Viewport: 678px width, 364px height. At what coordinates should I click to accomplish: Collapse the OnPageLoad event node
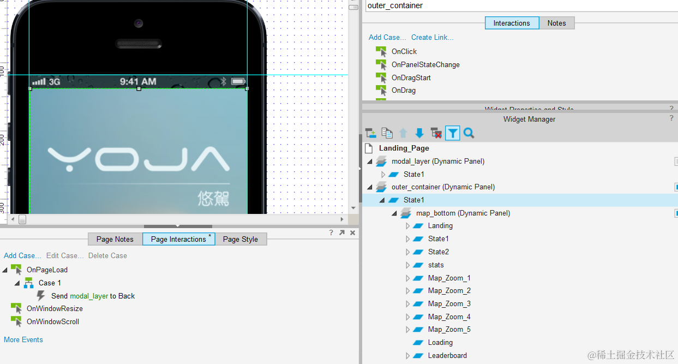click(5, 270)
